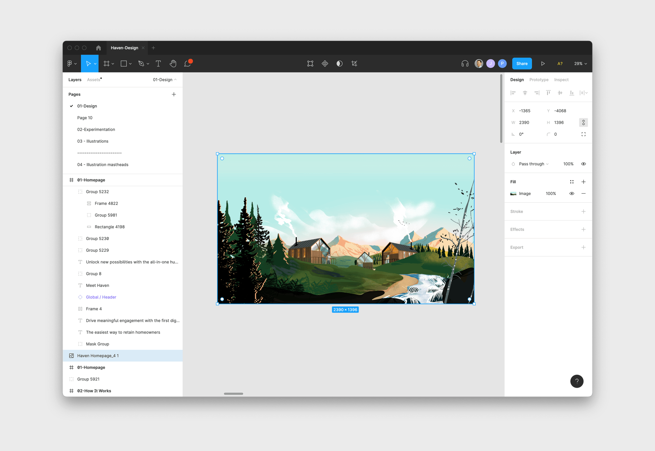Switch to the Assets tab
The width and height of the screenshot is (655, 451).
tap(94, 80)
